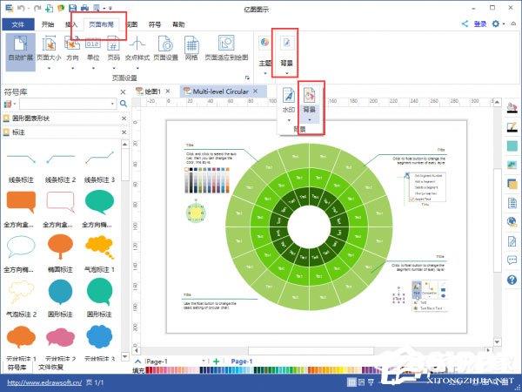
Task: Click the blue Help question mark icon
Action: point(512,280)
